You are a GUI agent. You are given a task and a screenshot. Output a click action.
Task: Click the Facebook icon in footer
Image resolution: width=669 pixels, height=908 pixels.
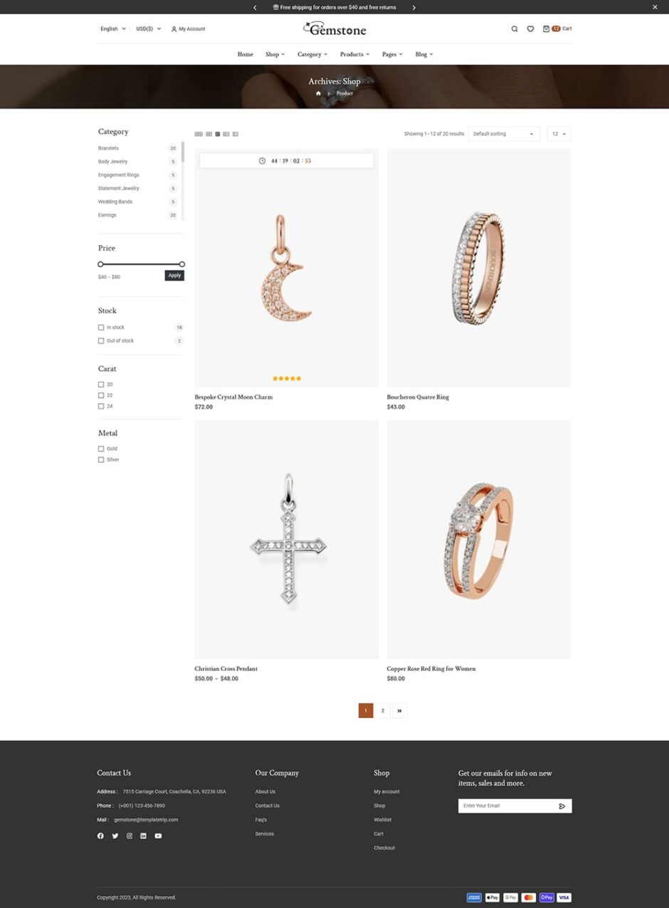tap(100, 836)
